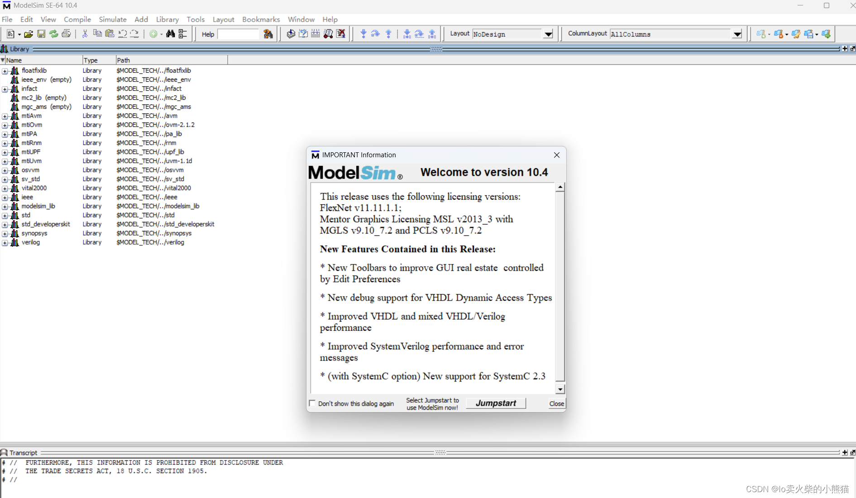Click the Open file folder icon

29,34
